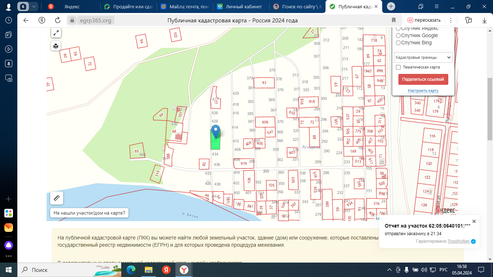Screen dimensions: 493x277
Task: Click the sidebar icon showing number 8
Action: 9,63
